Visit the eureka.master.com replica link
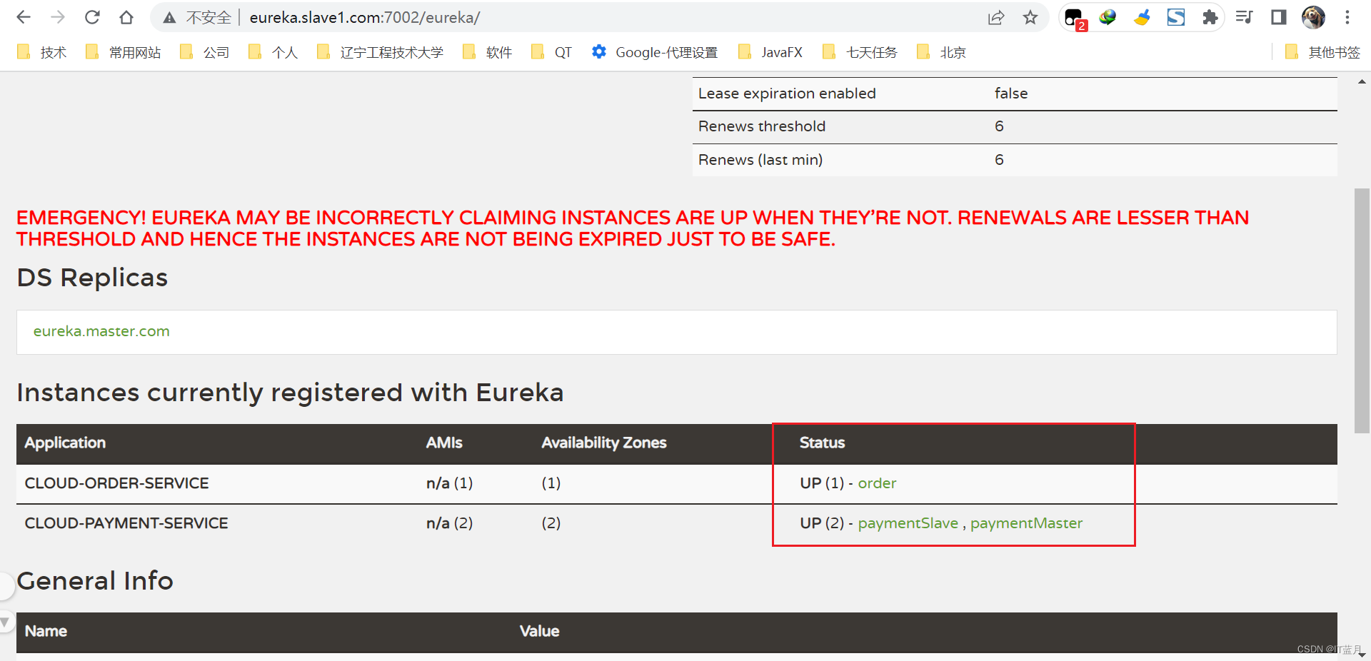Viewport: 1371px width, 661px height. [101, 331]
